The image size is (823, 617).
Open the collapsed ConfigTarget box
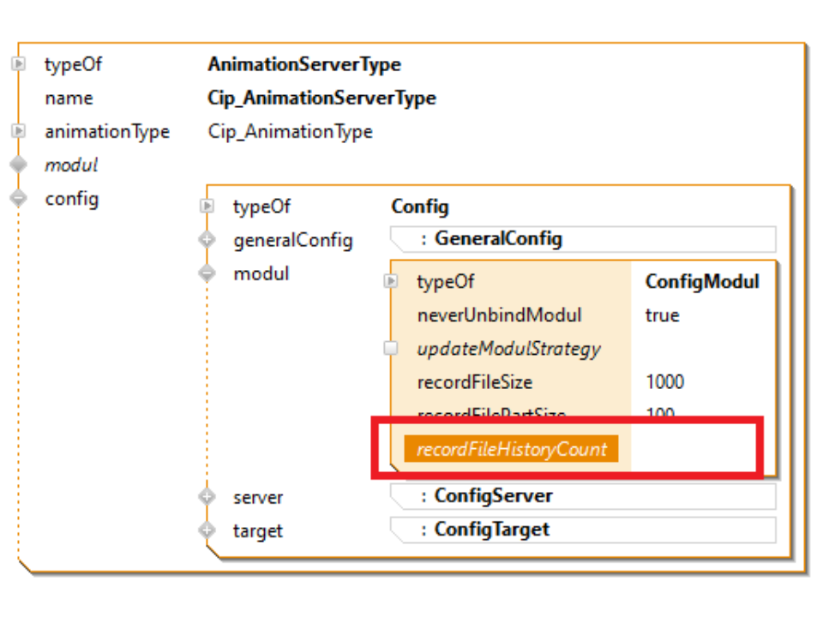click(583, 530)
